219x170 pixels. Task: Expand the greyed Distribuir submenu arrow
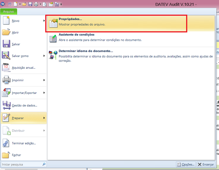pos(44,131)
